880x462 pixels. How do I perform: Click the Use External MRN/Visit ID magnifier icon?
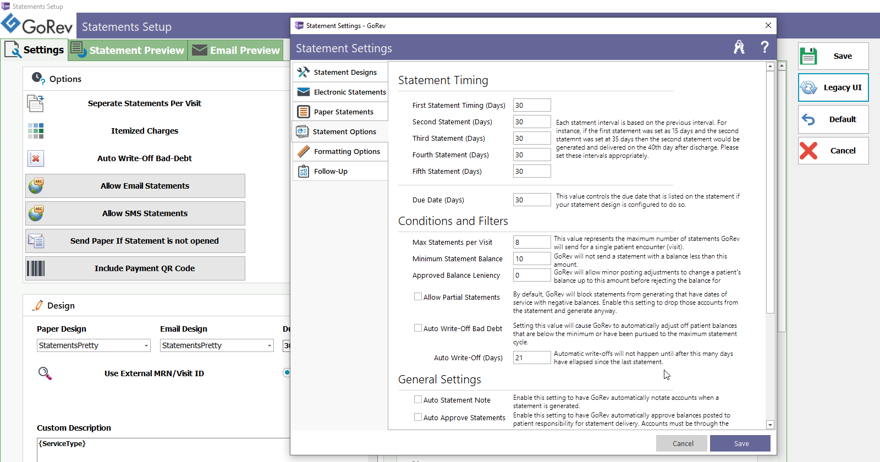(x=45, y=373)
